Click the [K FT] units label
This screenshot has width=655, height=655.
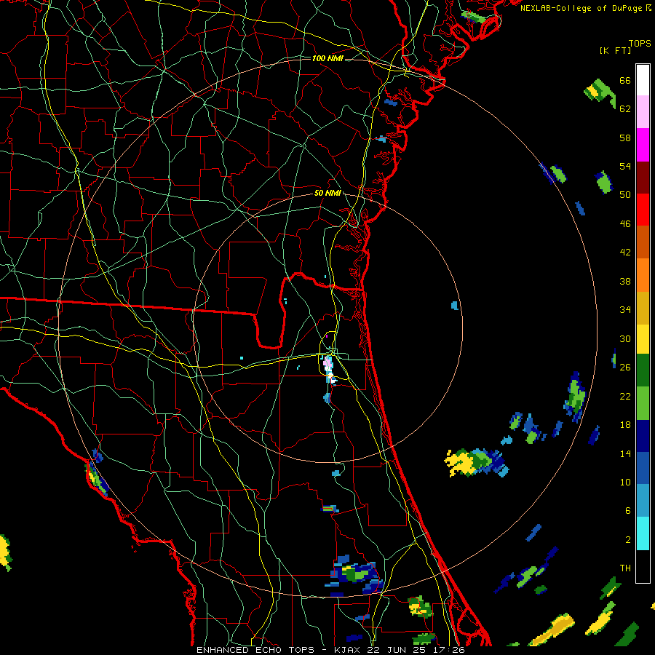[x=615, y=50]
